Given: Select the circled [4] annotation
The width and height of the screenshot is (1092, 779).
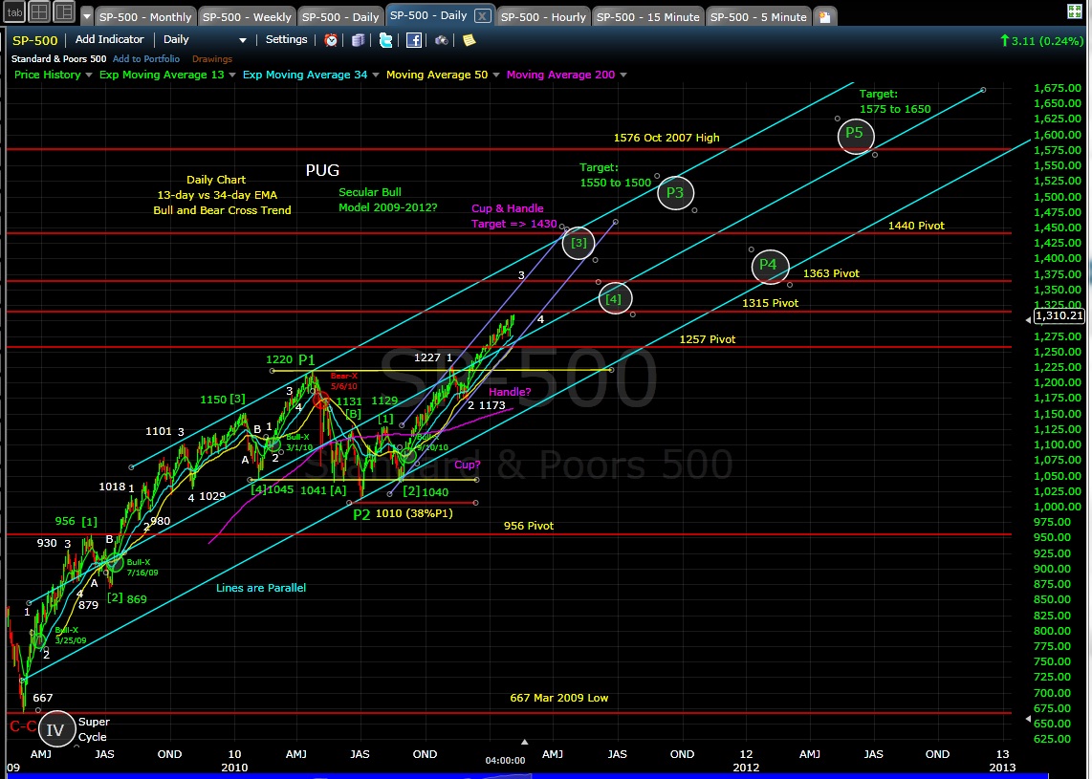Looking at the screenshot, I should point(614,298).
